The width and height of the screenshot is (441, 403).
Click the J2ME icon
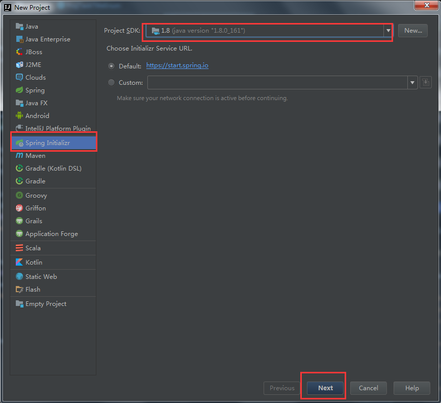[19, 65]
